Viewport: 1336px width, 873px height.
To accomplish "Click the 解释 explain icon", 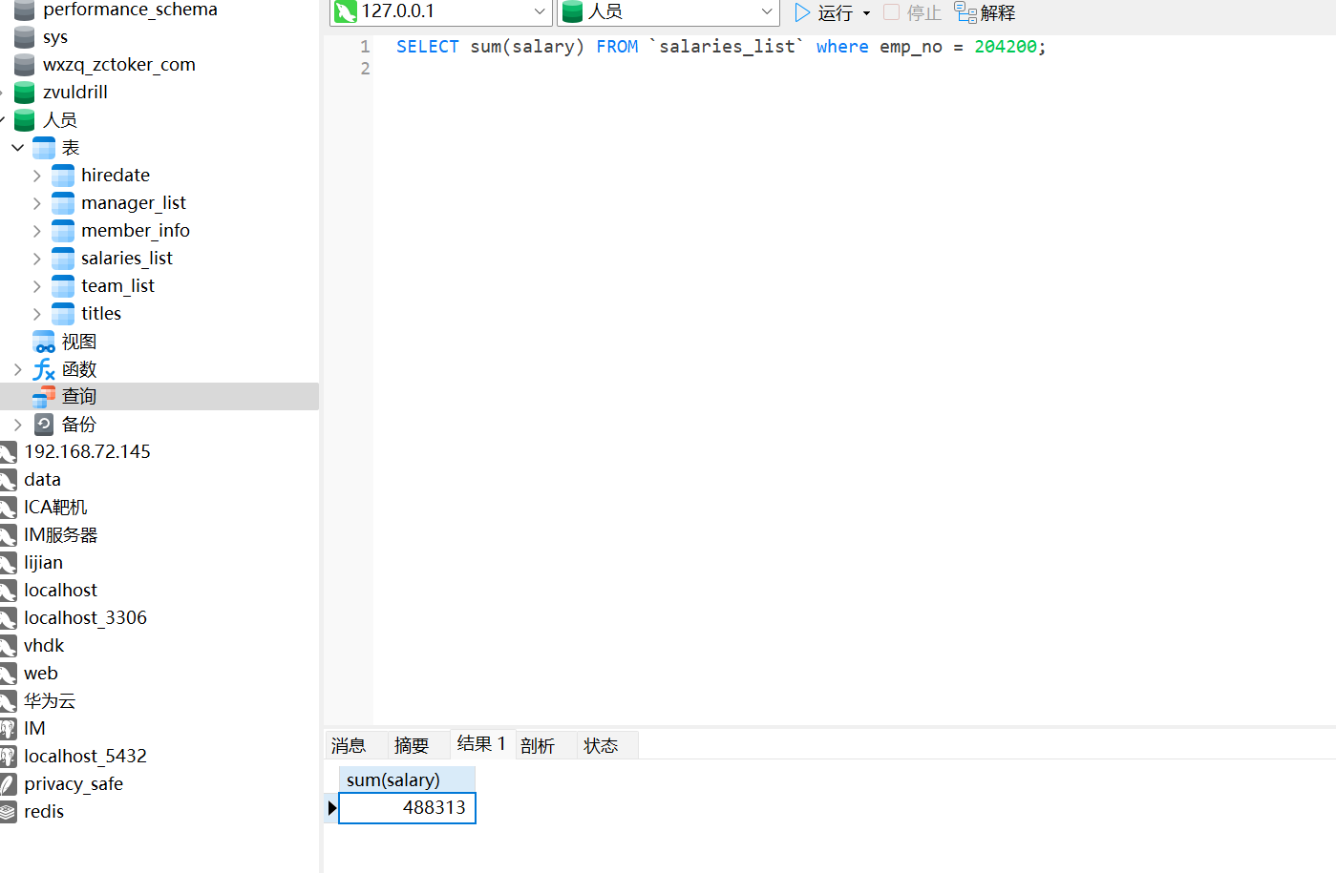I will (x=965, y=12).
